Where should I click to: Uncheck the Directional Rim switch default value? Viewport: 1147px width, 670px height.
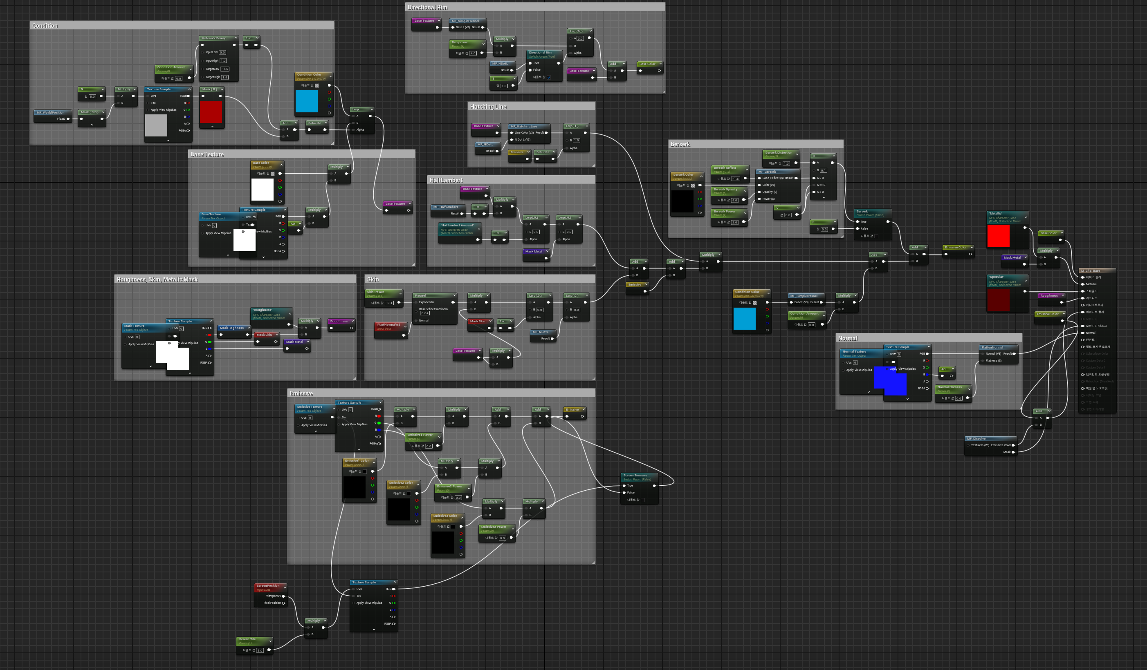[x=548, y=77]
